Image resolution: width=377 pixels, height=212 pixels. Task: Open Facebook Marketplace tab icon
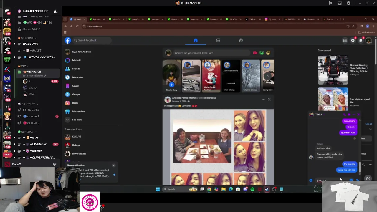[x=218, y=40]
